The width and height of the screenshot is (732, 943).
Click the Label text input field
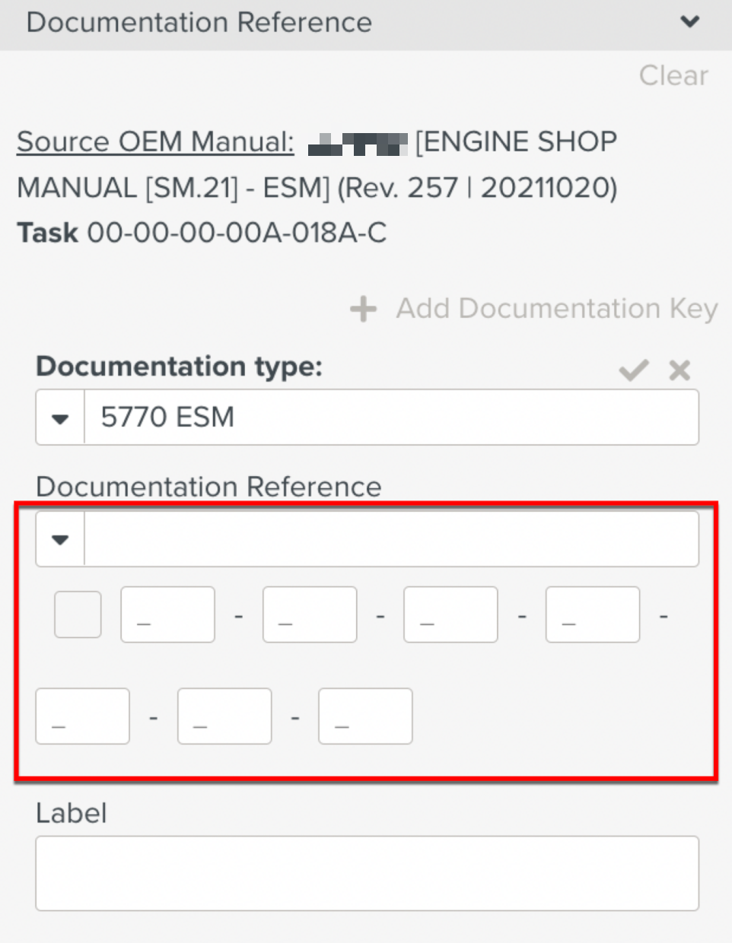(367, 873)
